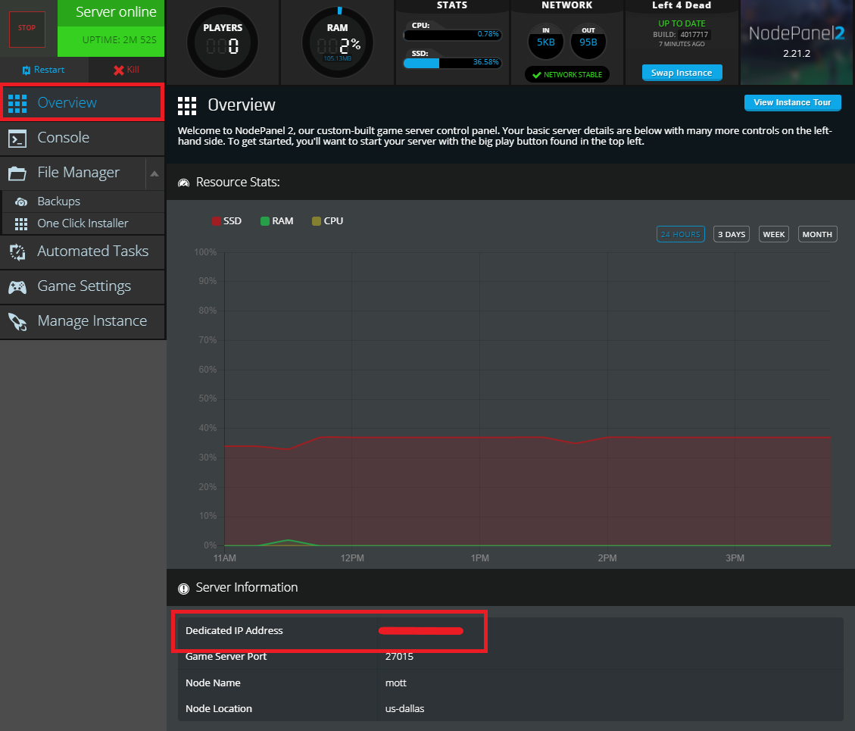Click the Players counter gauge
The image size is (855, 731).
pos(223,42)
